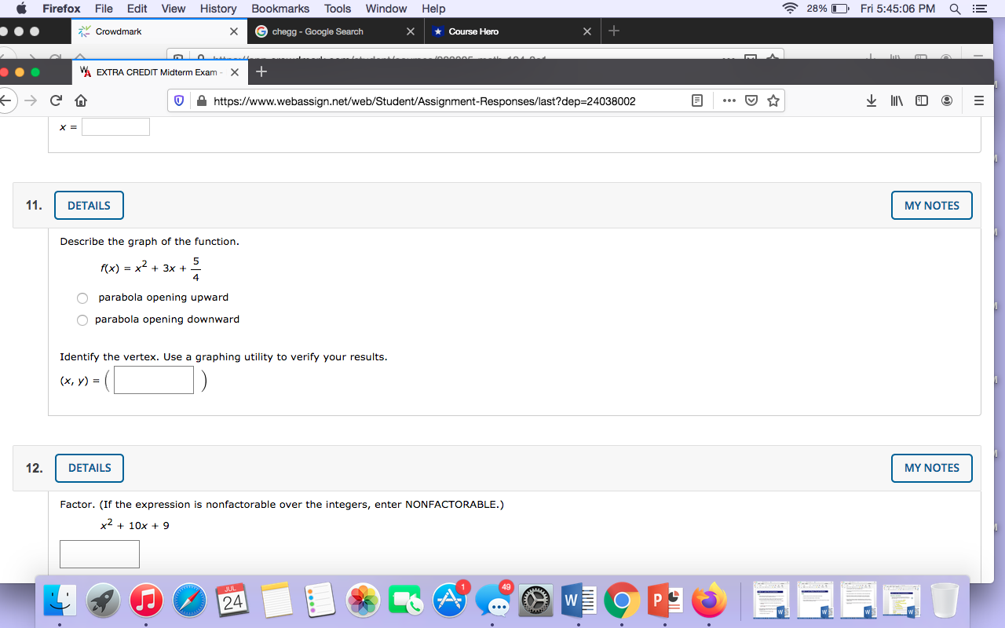Open System Preferences from the dock
This screenshot has height=628, width=1005.
click(x=535, y=601)
